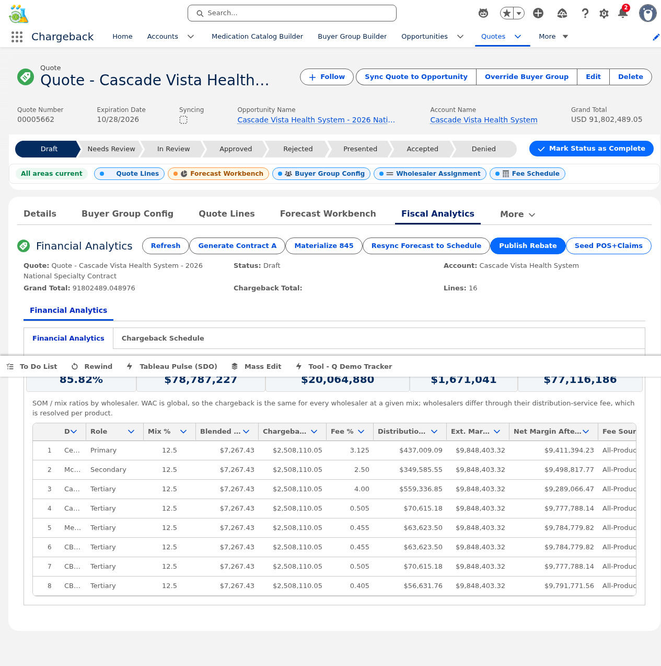Screen dimensions: 661x666
Task: Click the Publish Rebate button
Action: pyautogui.click(x=528, y=246)
